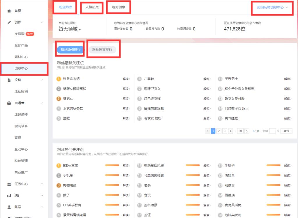Switch to the 人群热点 tab

[x=92, y=7]
